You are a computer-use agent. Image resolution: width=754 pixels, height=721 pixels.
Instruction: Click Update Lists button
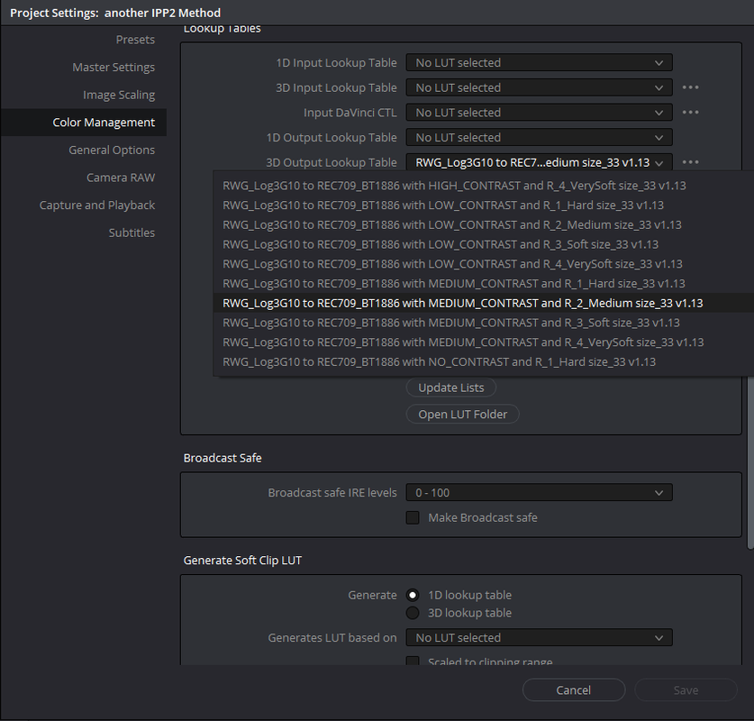tap(451, 388)
